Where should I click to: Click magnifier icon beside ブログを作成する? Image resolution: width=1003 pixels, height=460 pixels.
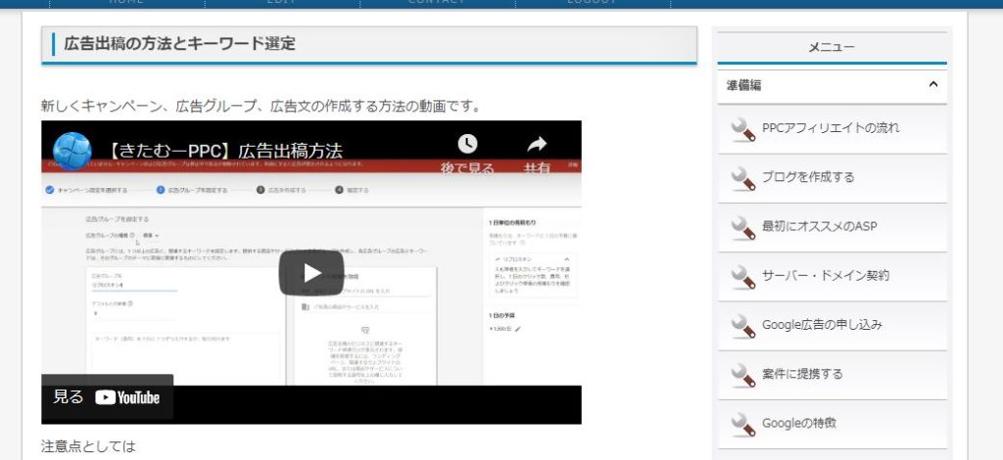pos(743,177)
